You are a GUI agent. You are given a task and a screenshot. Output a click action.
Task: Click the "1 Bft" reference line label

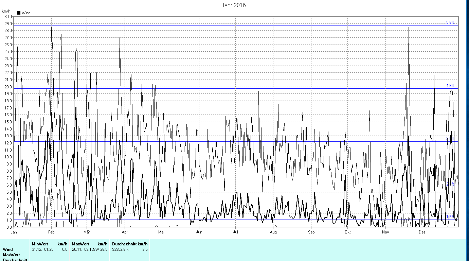tap(450, 217)
